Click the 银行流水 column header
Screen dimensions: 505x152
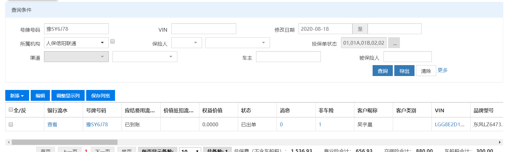click(x=64, y=110)
